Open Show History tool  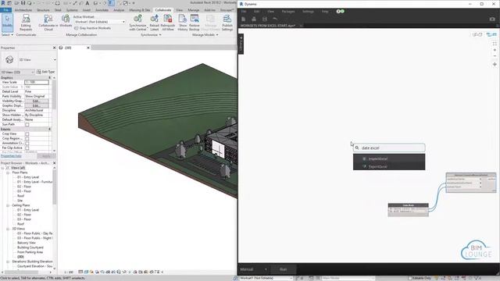pos(182,23)
